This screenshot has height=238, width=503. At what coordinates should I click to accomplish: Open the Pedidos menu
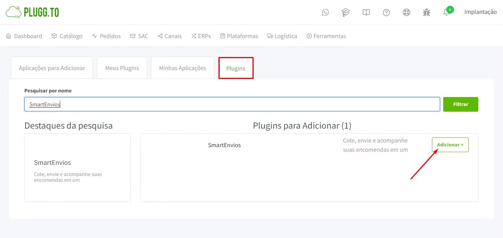(x=106, y=36)
